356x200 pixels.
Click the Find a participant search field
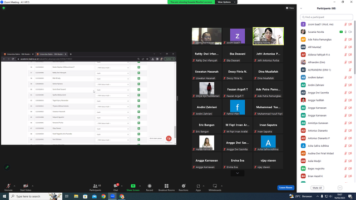327,17
